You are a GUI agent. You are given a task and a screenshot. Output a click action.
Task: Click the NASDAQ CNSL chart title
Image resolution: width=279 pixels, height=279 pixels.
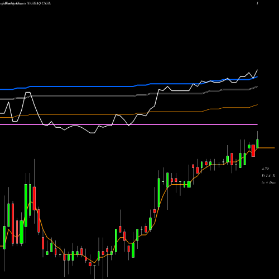(x=26, y=3)
